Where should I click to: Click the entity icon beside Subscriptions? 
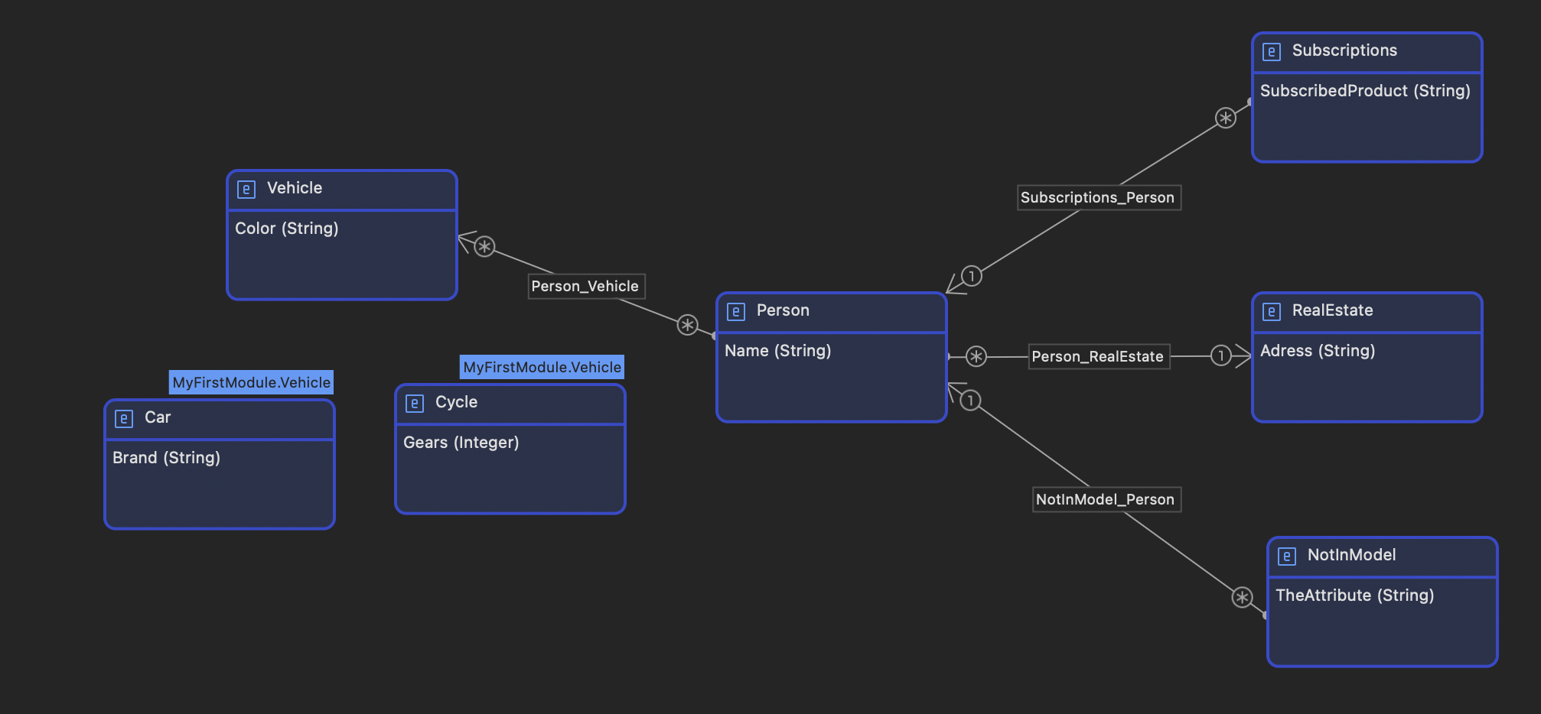click(x=1271, y=51)
